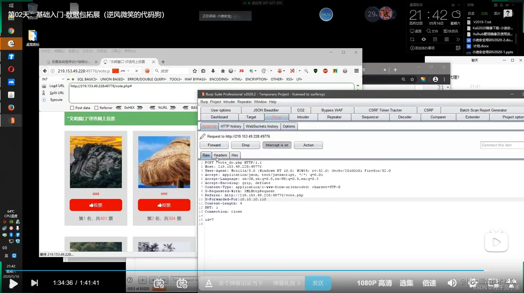Click Forward button in Burp
The height and width of the screenshot is (293, 524).
click(214, 145)
